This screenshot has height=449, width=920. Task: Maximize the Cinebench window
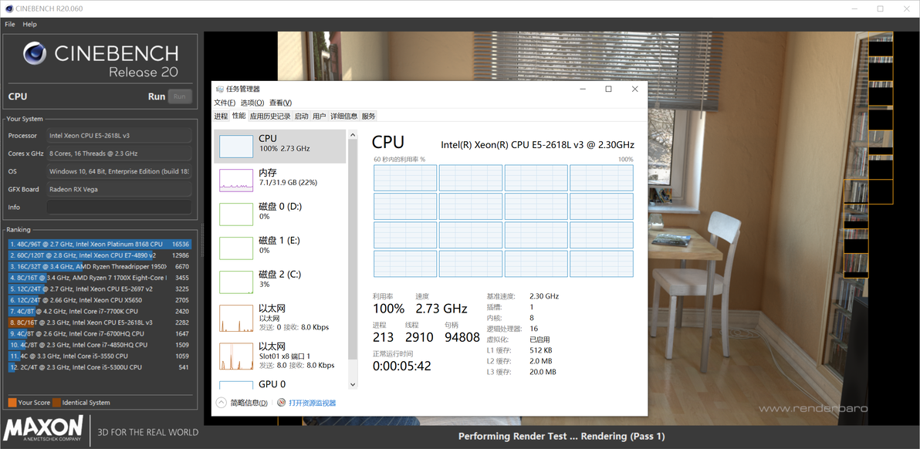[880, 8]
